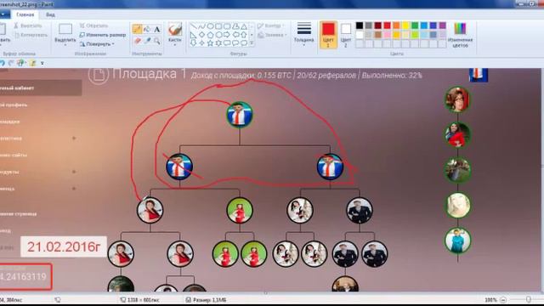Click the Копировать copy button
Image resolution: width=544 pixels, height=306 pixels.
pos(31,35)
